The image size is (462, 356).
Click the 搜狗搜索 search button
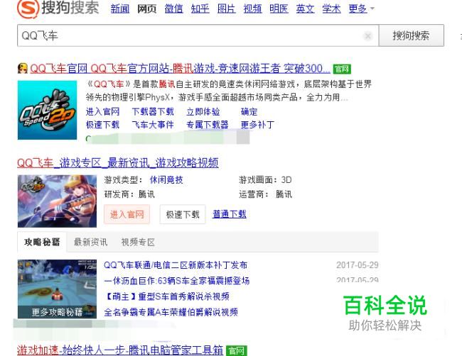coord(411,35)
